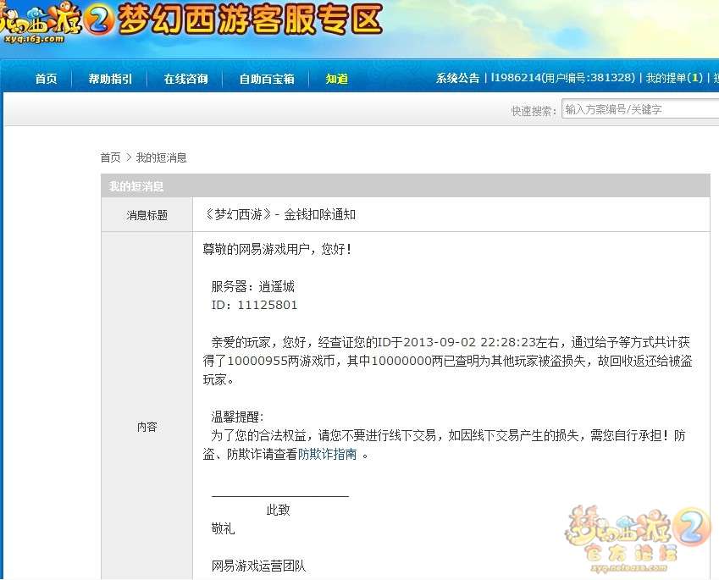Click the 消息标题 label cell
719x580 pixels.
(x=147, y=214)
